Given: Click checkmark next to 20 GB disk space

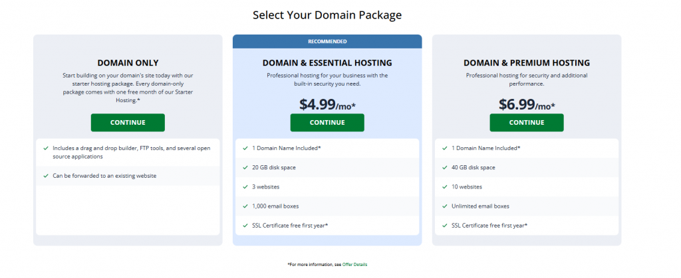Looking at the screenshot, I should coord(245,167).
